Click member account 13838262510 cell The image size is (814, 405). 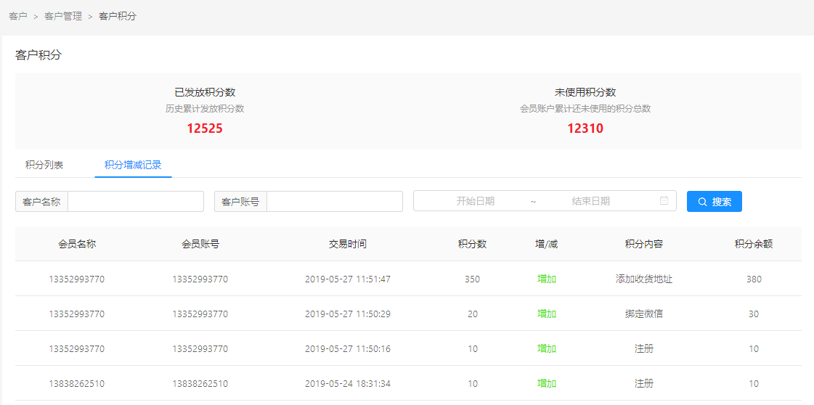pyautogui.click(x=200, y=383)
